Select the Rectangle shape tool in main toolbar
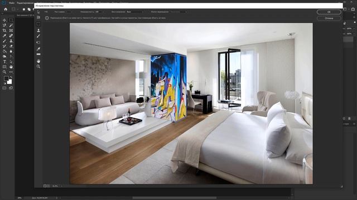 point(4,67)
